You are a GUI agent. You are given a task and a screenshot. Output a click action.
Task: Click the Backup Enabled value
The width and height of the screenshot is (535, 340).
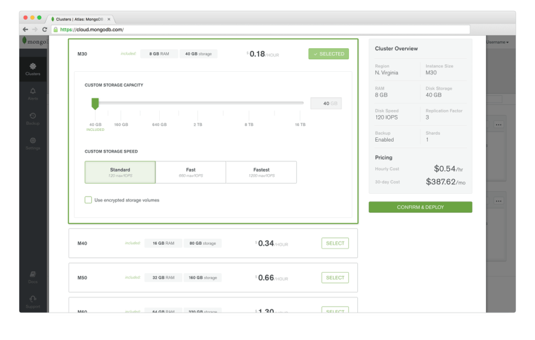[384, 140]
